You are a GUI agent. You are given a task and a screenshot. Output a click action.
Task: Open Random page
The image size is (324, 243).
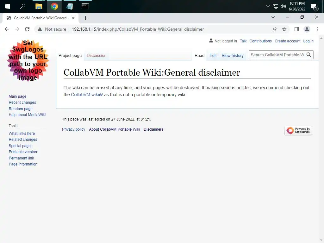[x=21, y=109]
